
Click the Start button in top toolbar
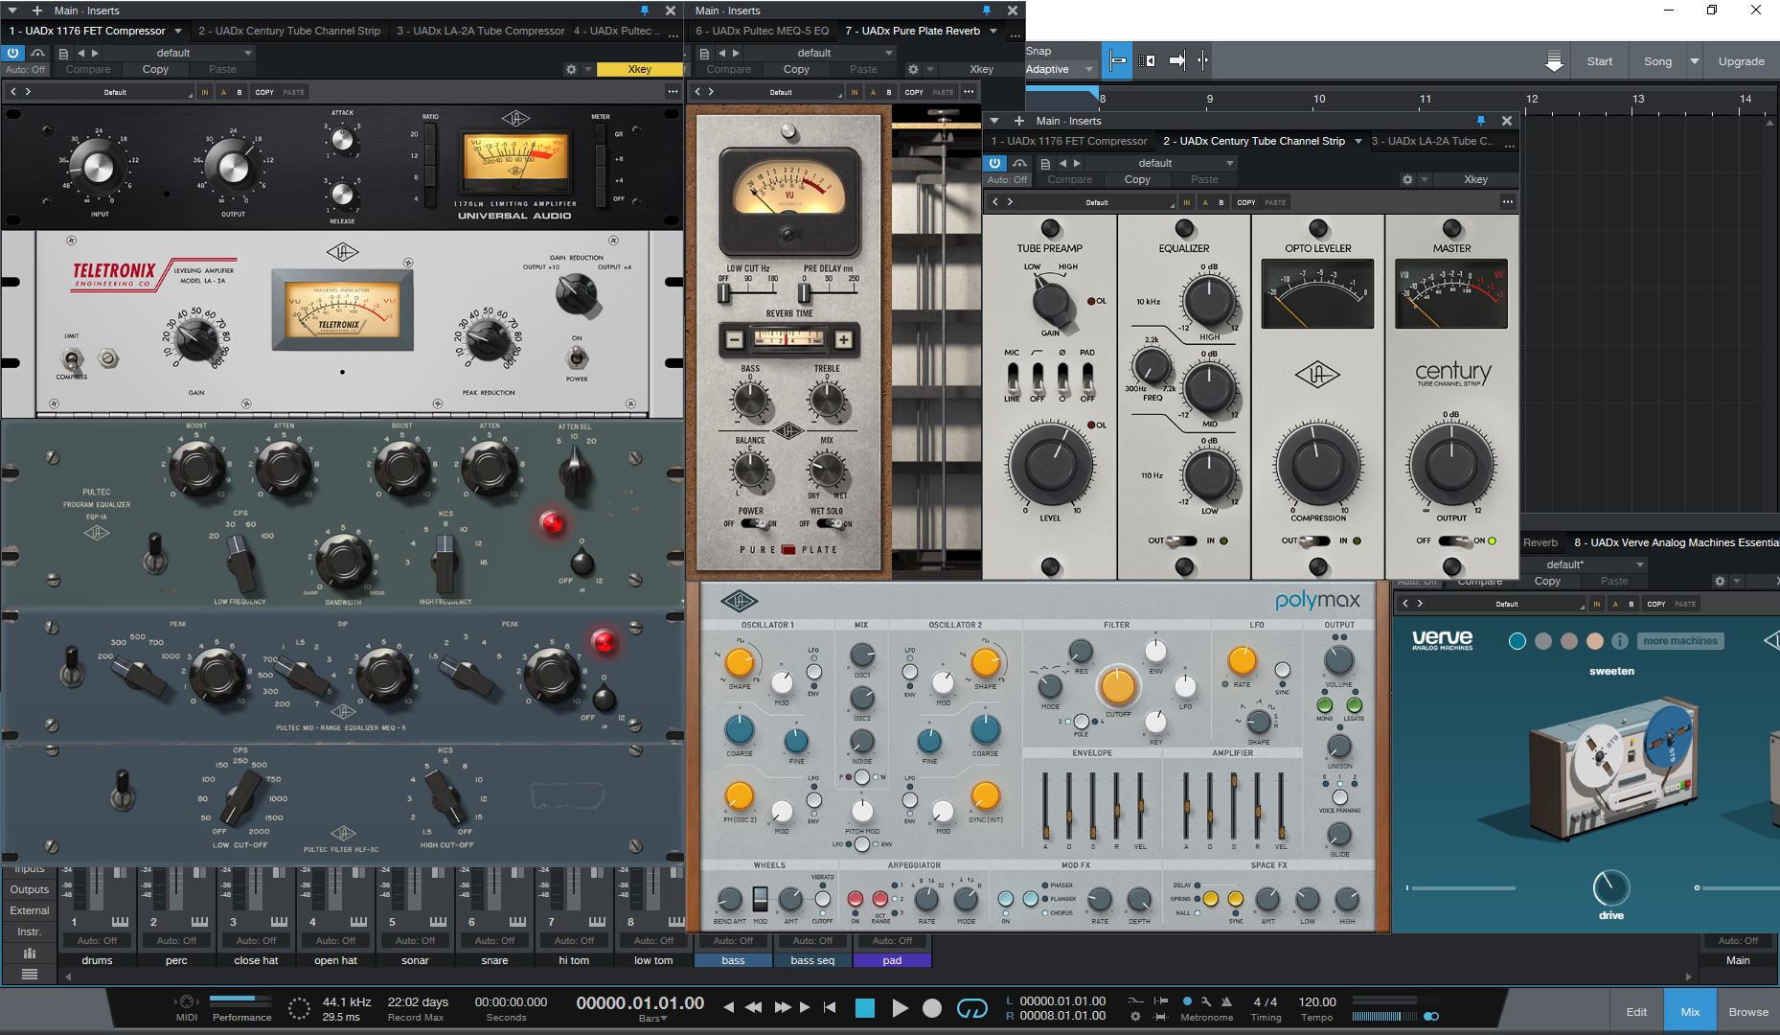tap(1600, 61)
